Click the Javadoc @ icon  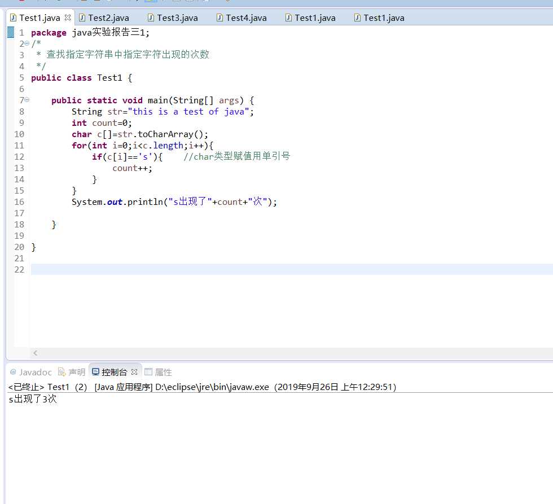point(13,372)
